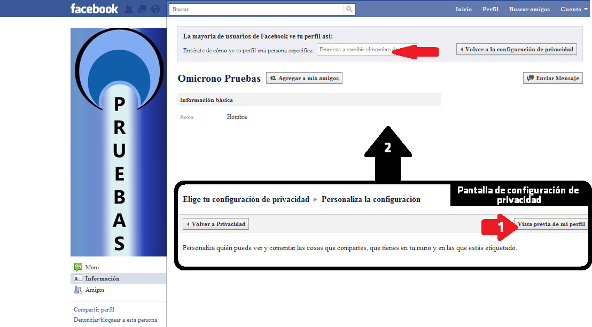Screen dimensions: 592x327
Task: Click Agregar a mis amigos button
Action: point(304,78)
